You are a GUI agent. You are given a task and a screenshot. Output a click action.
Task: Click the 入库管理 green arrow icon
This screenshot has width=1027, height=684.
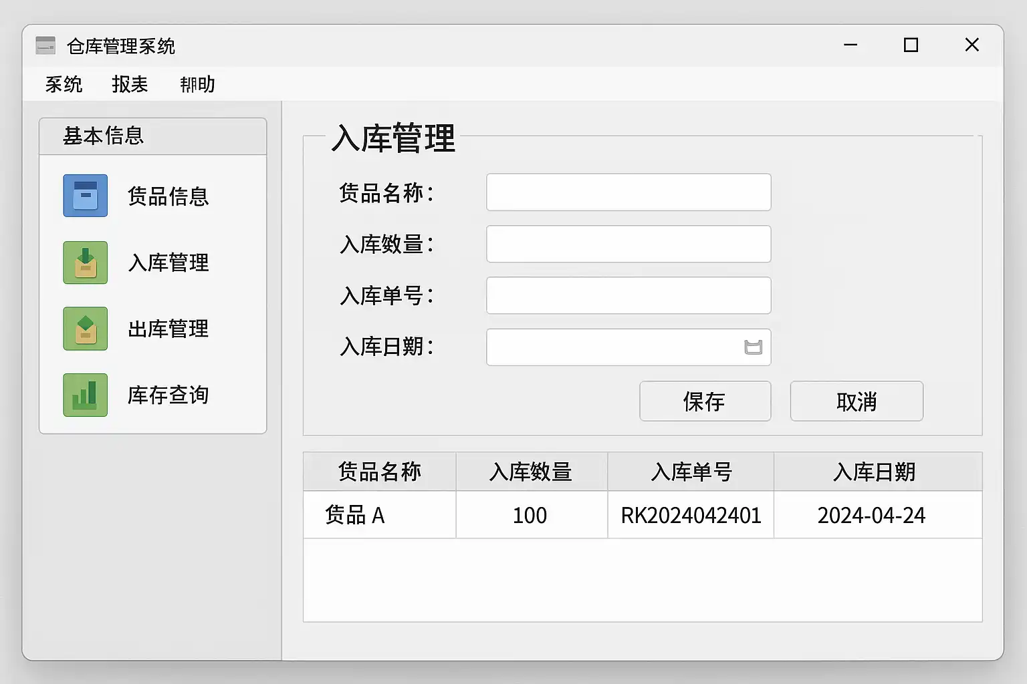click(x=85, y=263)
